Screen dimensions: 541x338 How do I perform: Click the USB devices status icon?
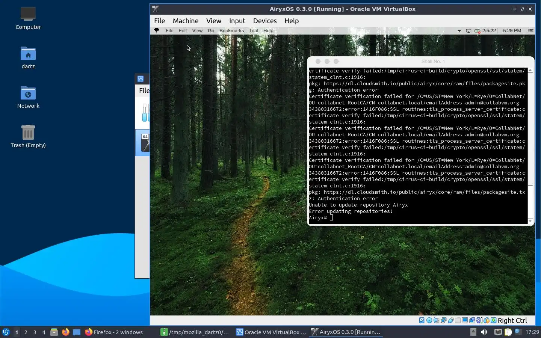tap(450, 320)
